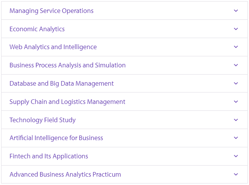Expand the Technology Field Study row
The height and width of the screenshot is (185, 249).
43,120
